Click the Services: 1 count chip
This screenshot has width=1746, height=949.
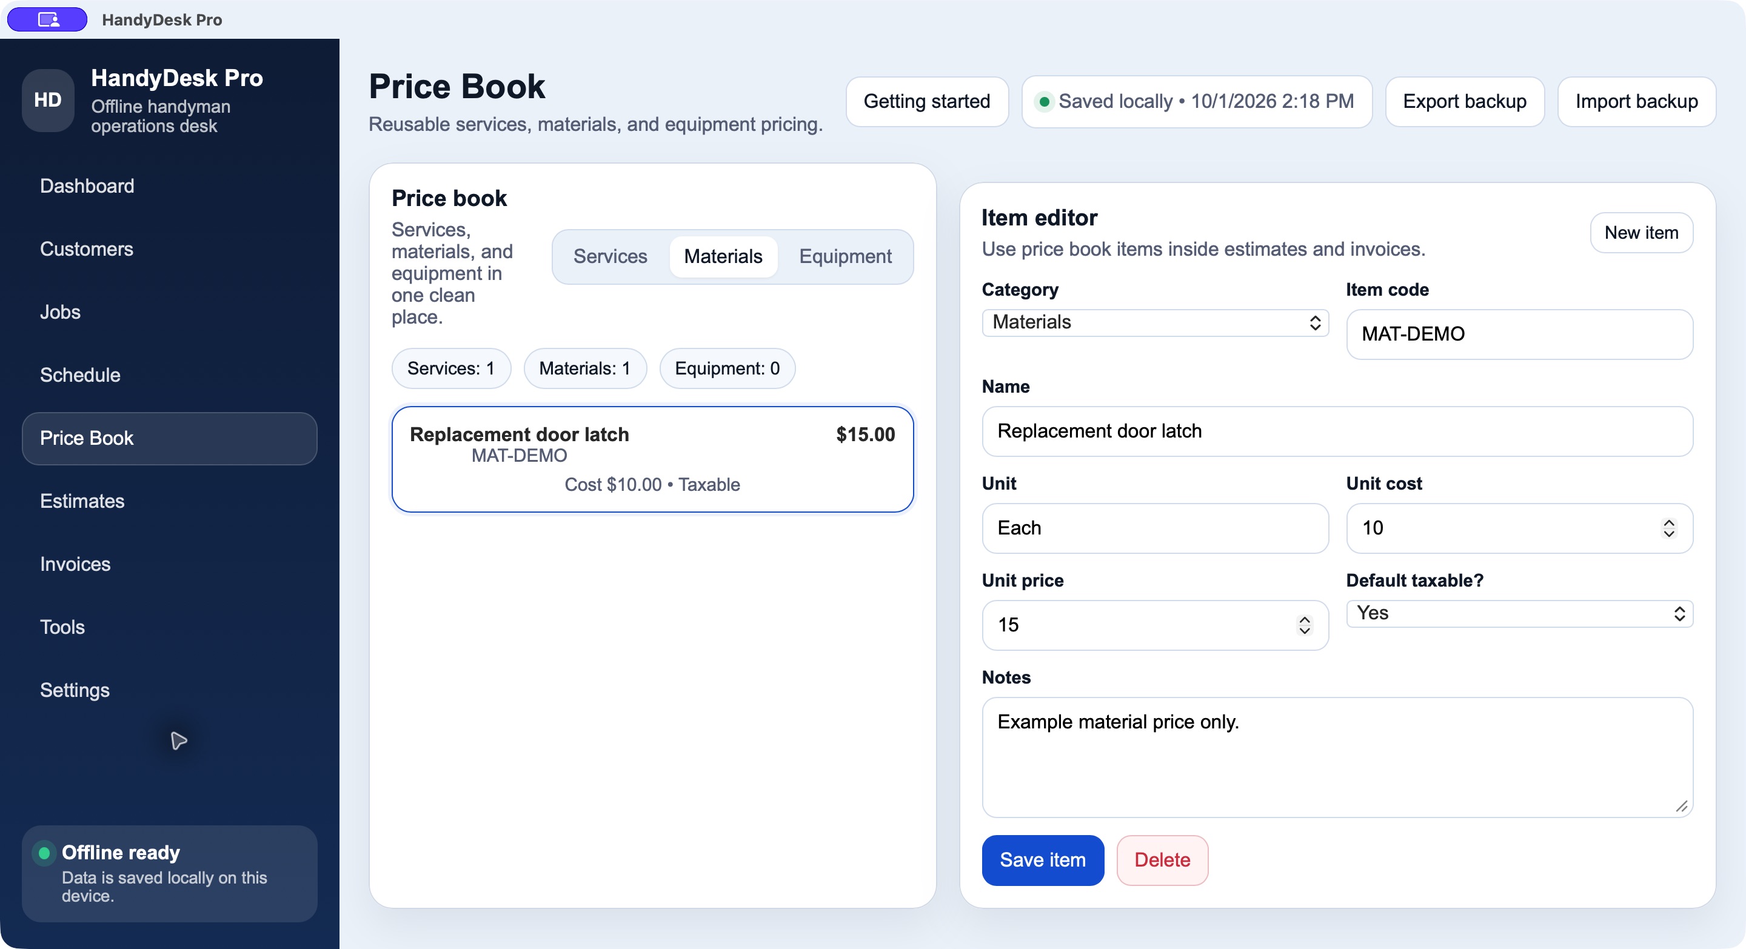tap(450, 368)
